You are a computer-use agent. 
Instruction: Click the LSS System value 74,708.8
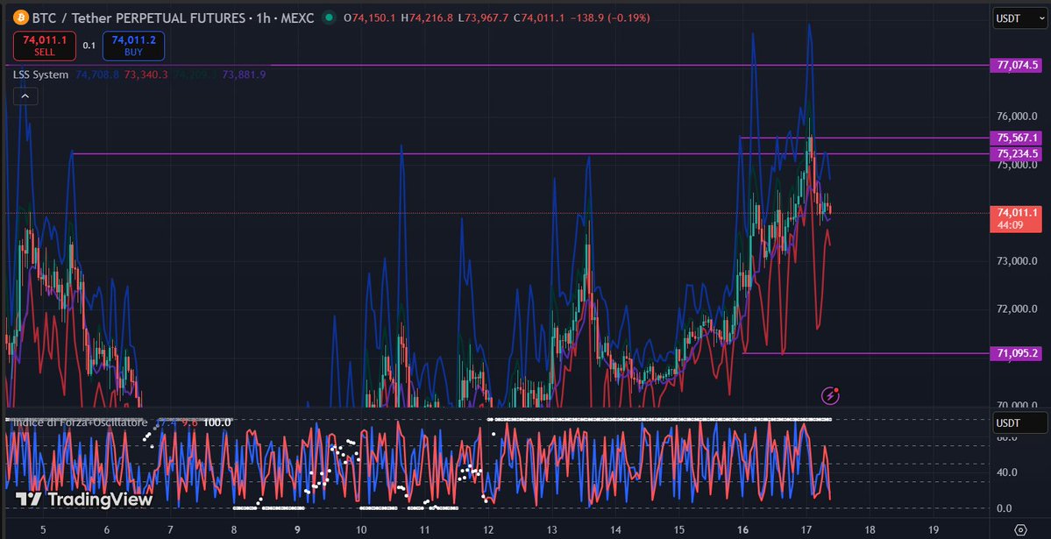click(98, 74)
